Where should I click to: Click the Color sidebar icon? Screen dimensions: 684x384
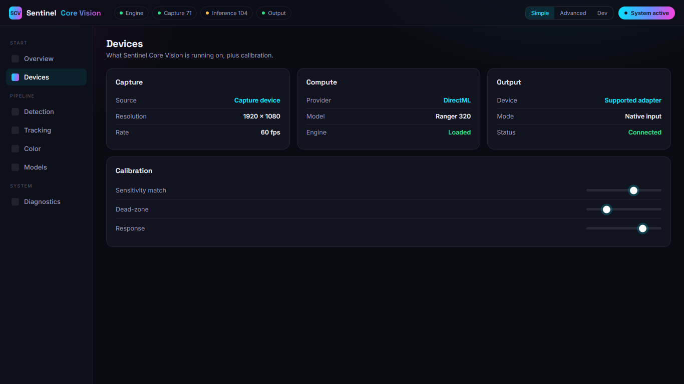pyautogui.click(x=15, y=148)
